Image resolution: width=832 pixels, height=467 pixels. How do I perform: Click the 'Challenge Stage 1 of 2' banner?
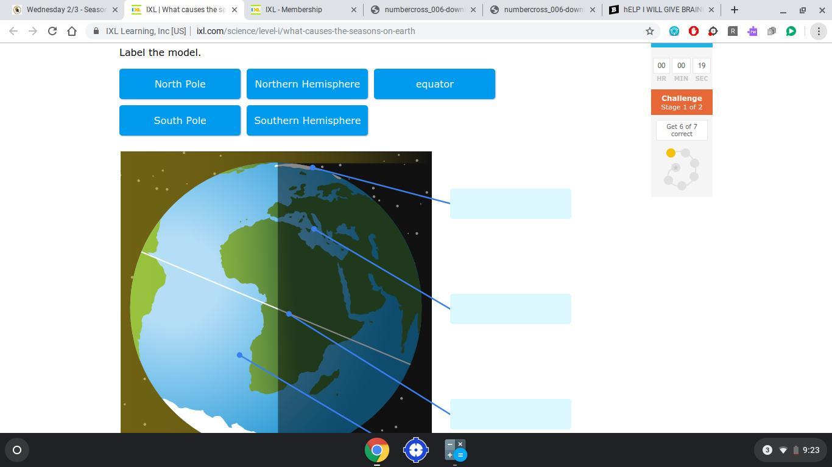click(682, 102)
